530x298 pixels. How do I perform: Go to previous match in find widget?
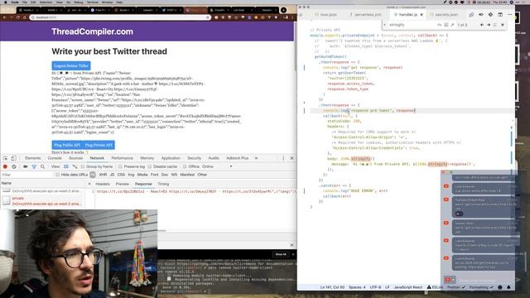pos(482,25)
